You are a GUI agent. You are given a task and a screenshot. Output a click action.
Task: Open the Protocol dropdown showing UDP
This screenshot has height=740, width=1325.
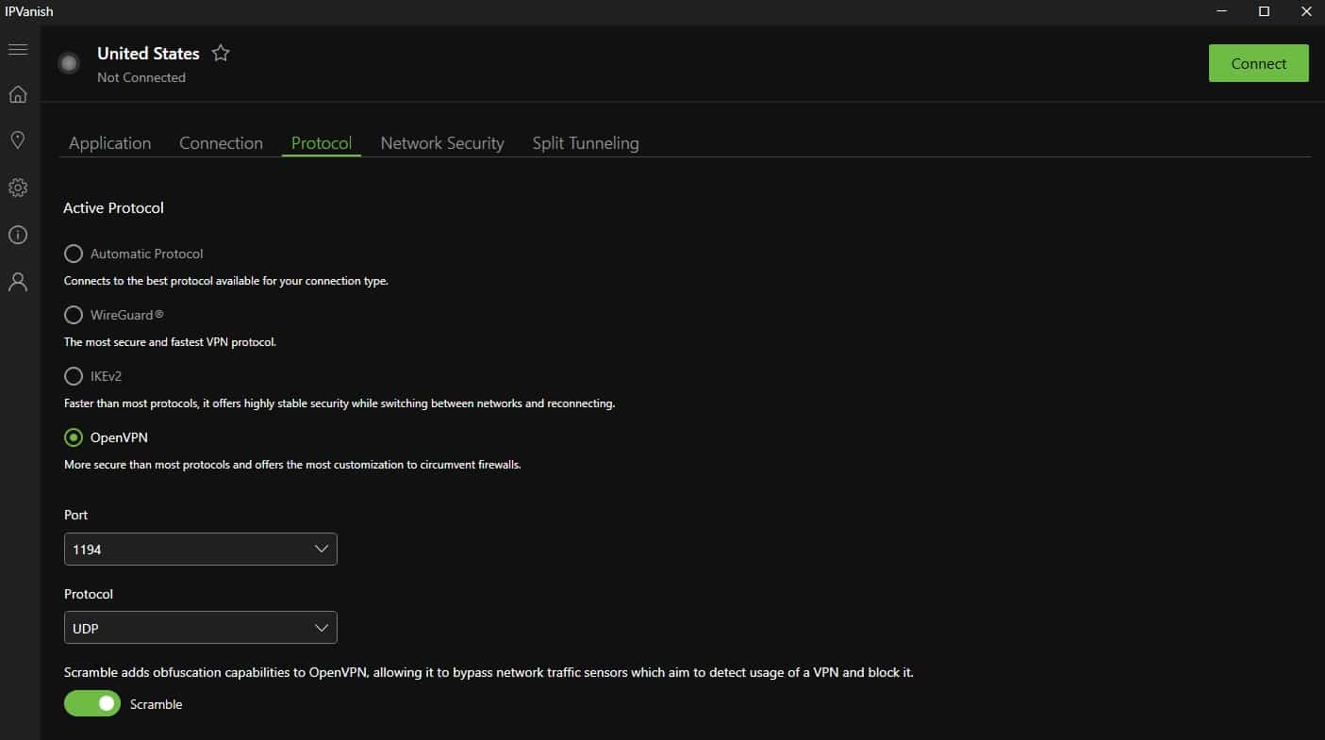201,628
